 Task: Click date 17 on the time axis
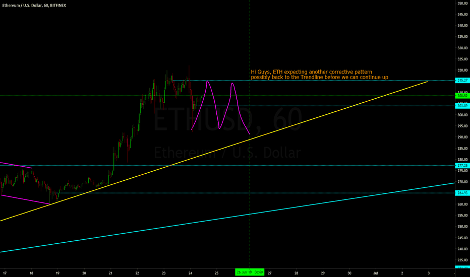point(5,273)
